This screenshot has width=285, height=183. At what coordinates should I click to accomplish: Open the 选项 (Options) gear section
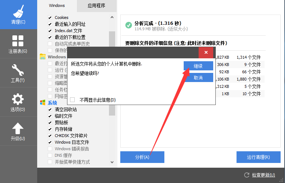pos(18,102)
